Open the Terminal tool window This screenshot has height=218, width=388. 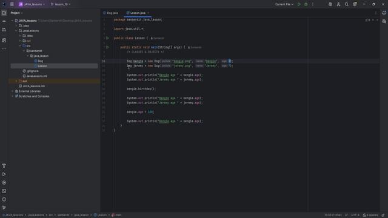pyautogui.click(x=4, y=191)
